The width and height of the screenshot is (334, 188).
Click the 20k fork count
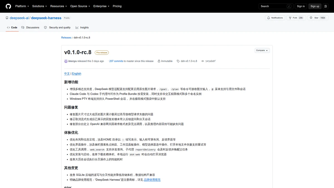301,18
